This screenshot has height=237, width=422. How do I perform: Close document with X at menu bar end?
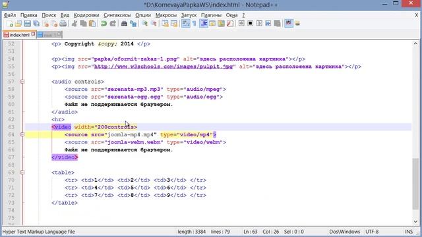(x=416, y=15)
